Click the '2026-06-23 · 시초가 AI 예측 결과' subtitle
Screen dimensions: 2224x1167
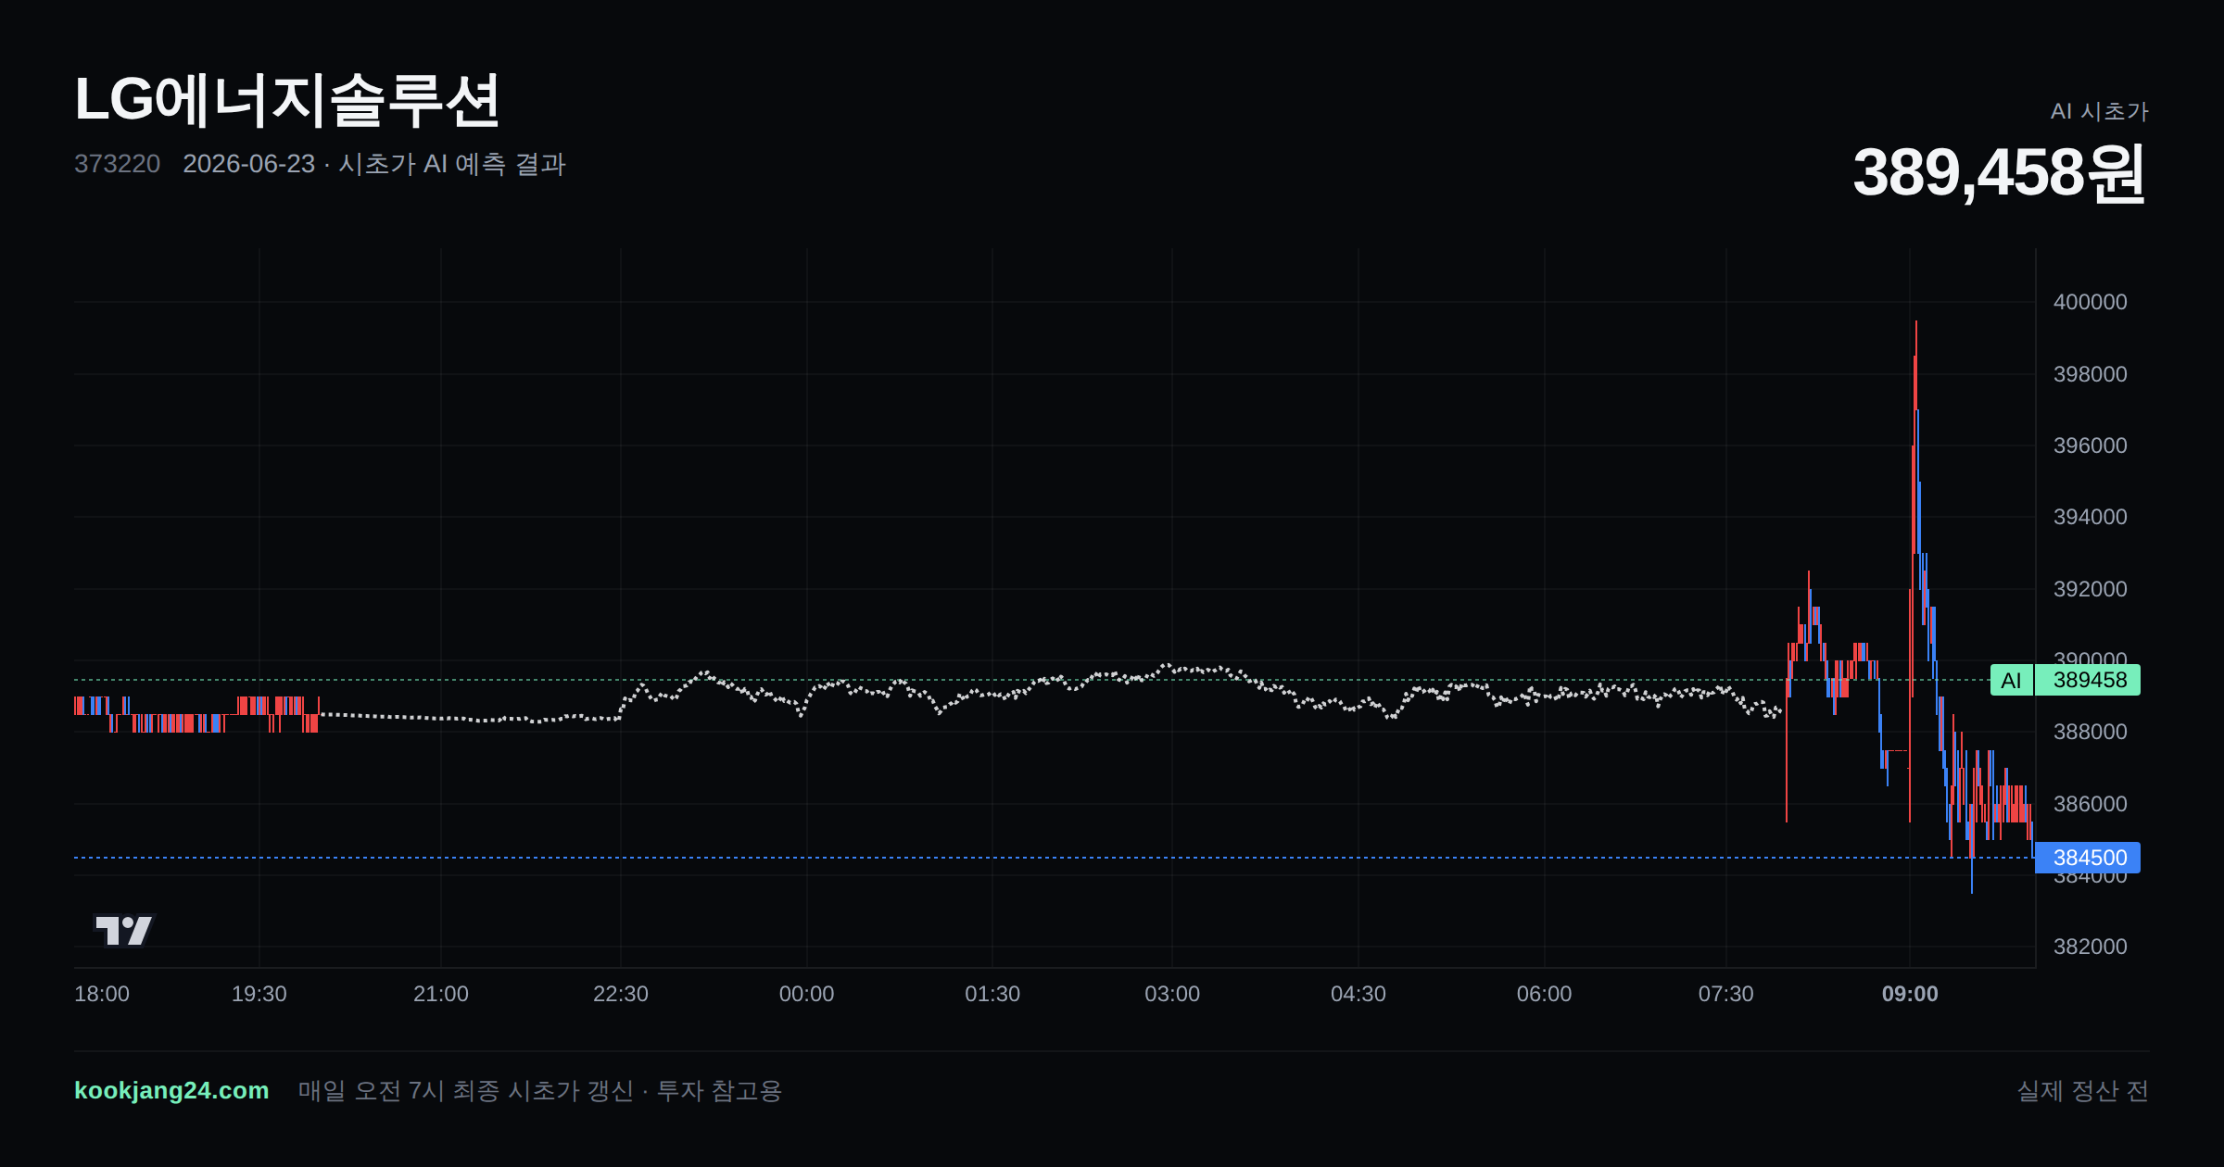click(x=374, y=164)
